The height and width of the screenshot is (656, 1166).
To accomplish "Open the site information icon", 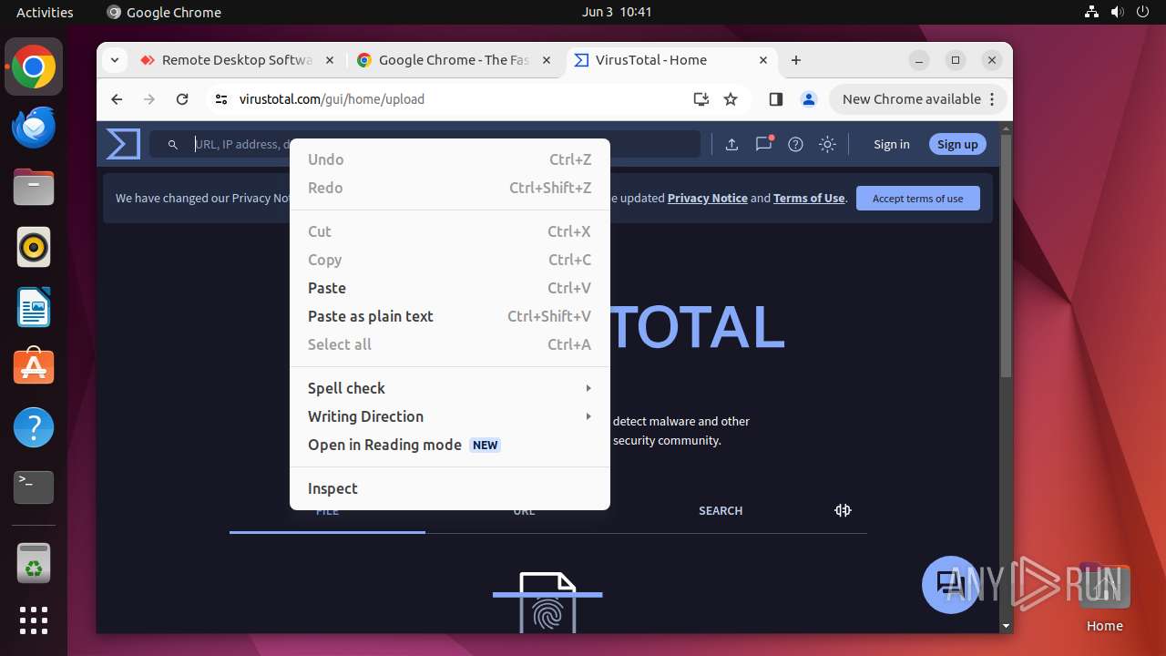I will pos(221,99).
